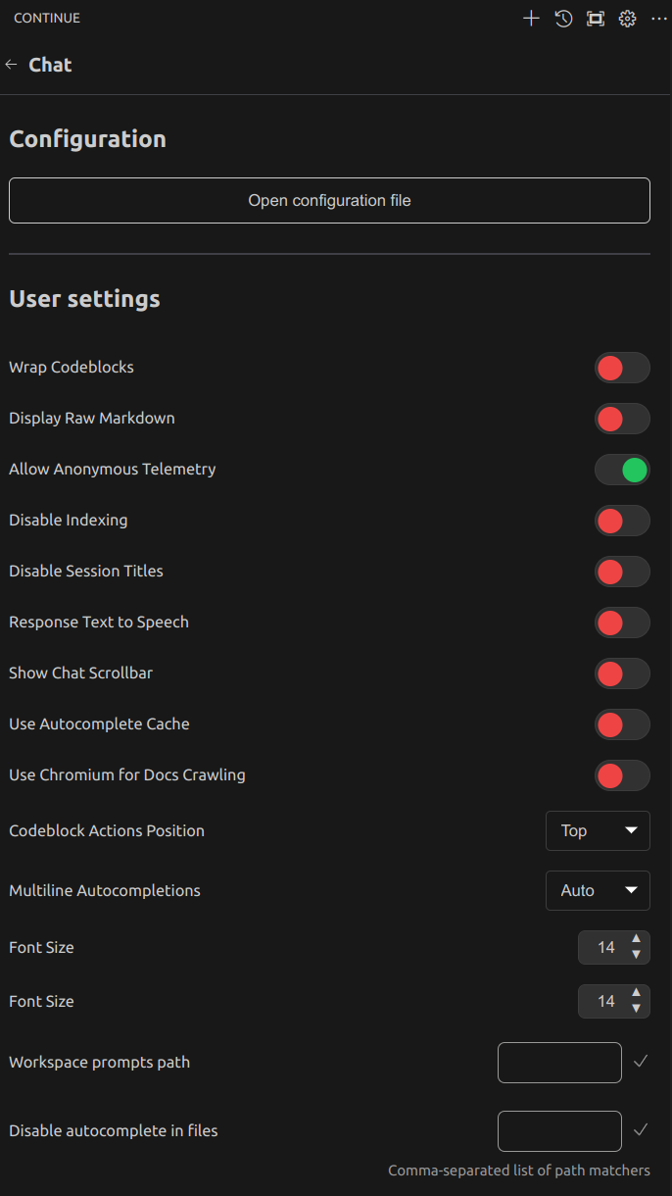672x1196 pixels.
Task: Expand Multiline Autocompletions Auto dropdown
Action: coord(598,890)
